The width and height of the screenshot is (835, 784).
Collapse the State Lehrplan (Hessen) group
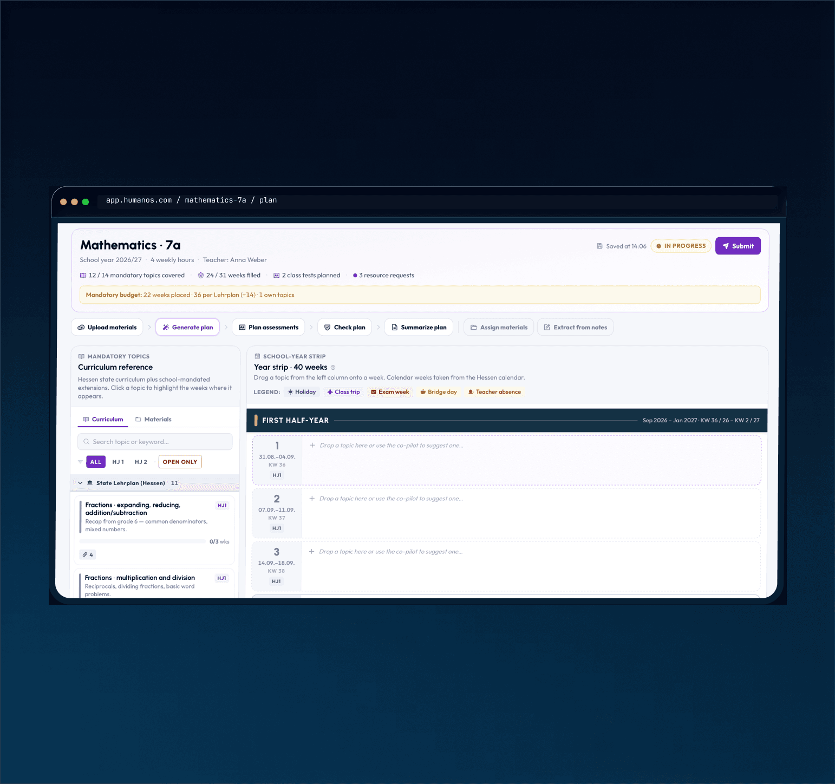click(x=80, y=483)
